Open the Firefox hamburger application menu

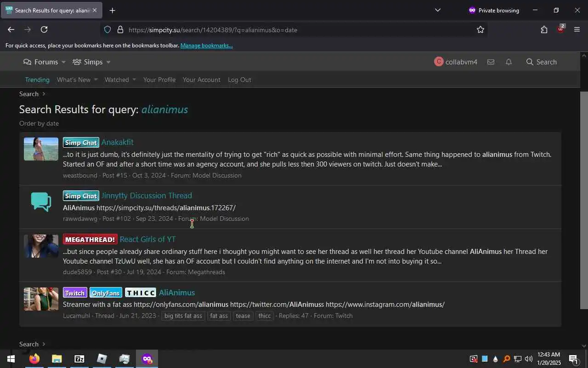coord(577,29)
